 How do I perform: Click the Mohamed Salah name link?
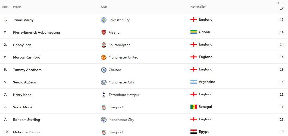tap(26, 132)
